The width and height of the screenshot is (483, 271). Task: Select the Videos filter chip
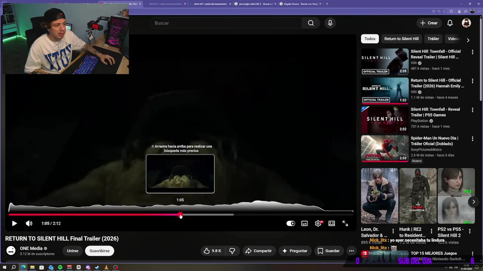click(454, 39)
